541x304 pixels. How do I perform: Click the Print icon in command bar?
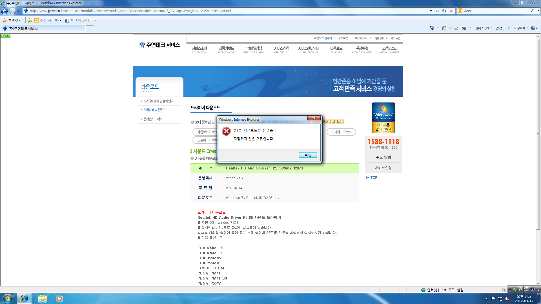coord(464,28)
